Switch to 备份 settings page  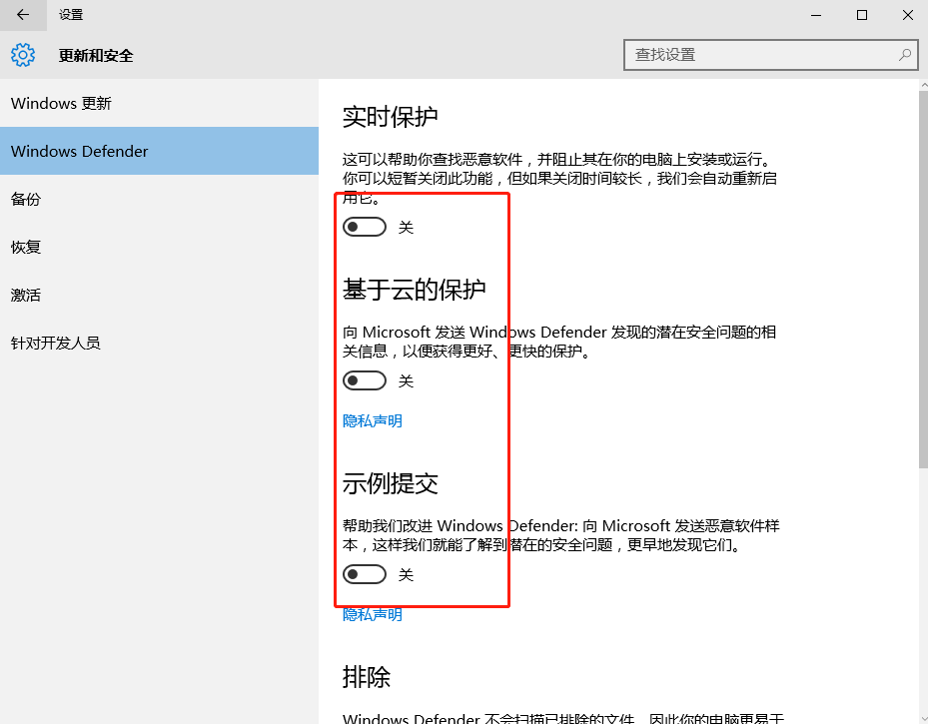click(x=25, y=199)
